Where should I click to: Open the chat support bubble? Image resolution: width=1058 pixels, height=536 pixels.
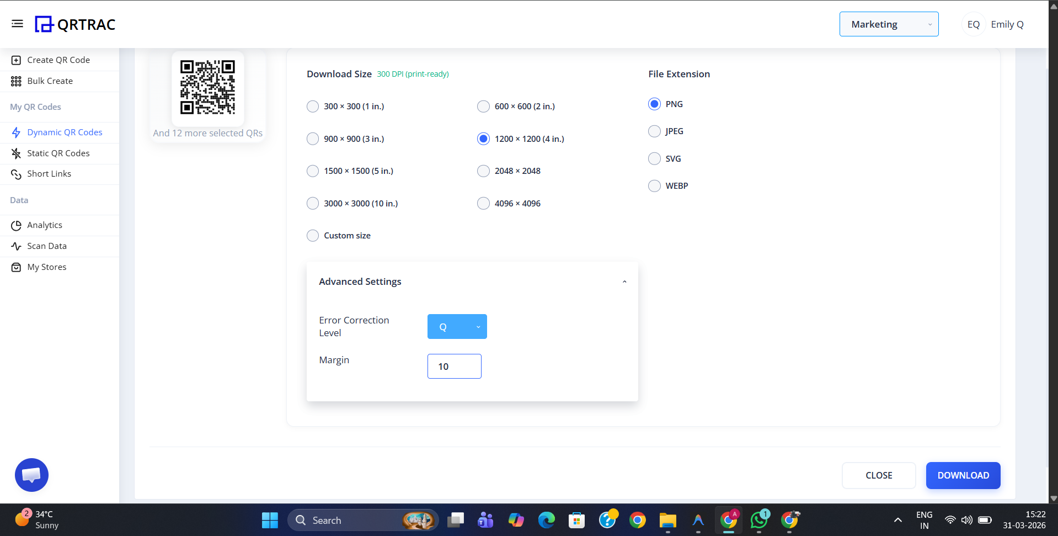(x=31, y=475)
